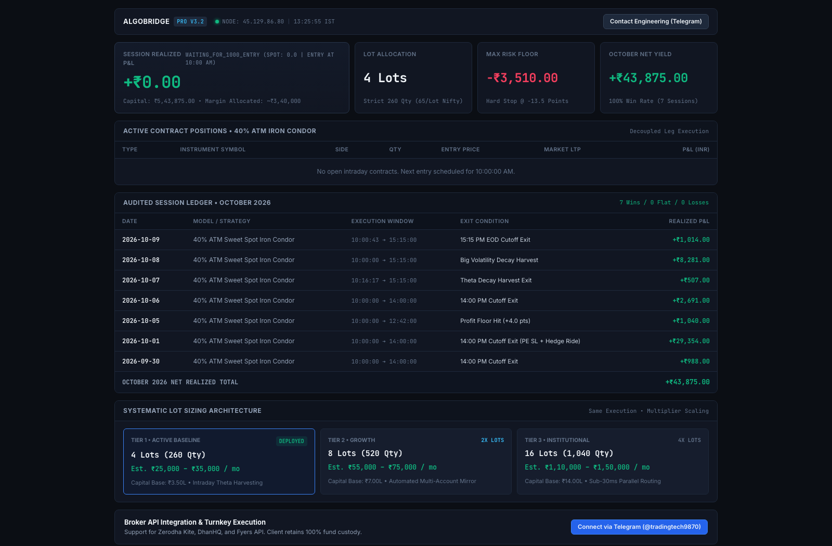Select the 2026-10-01 ledger date
The height and width of the screenshot is (546, 832).
coord(141,341)
